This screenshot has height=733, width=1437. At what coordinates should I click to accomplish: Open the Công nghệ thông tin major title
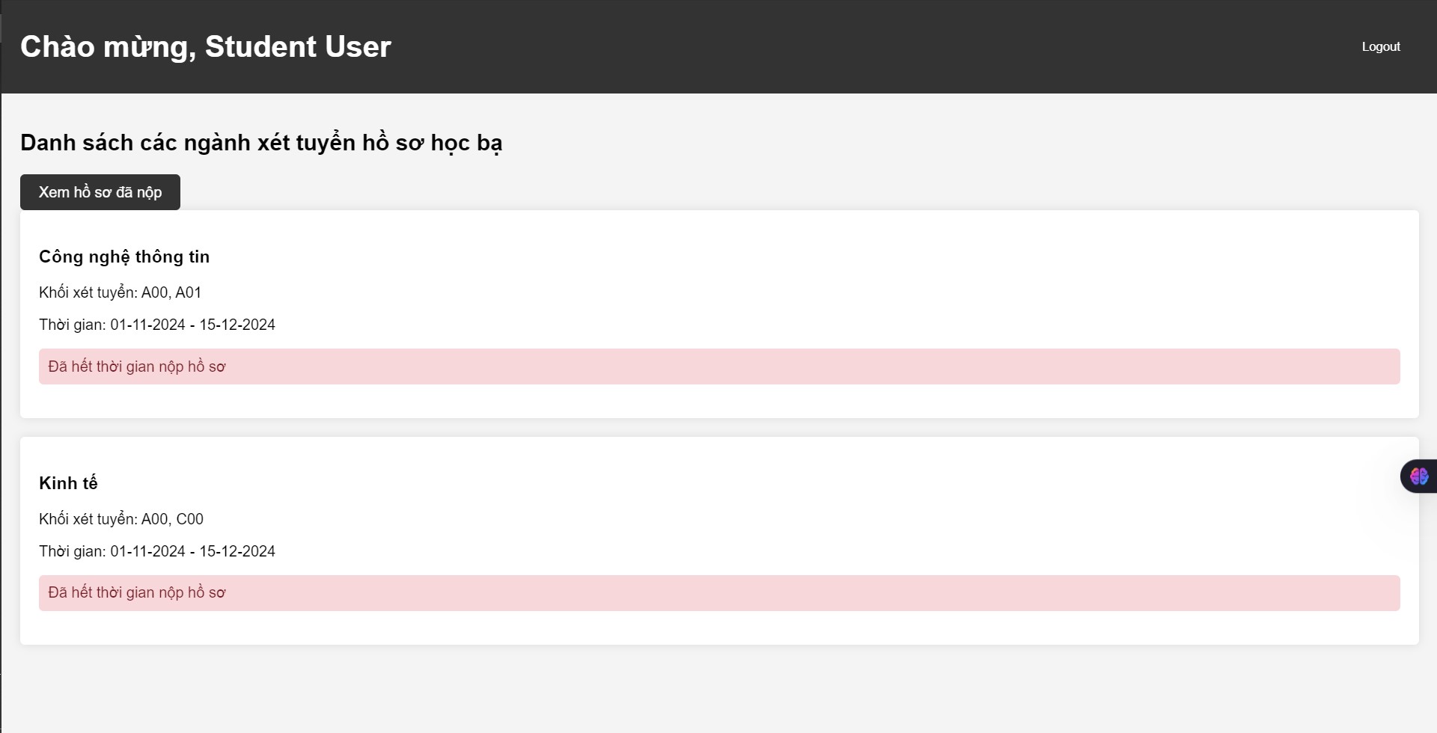pyautogui.click(x=124, y=257)
